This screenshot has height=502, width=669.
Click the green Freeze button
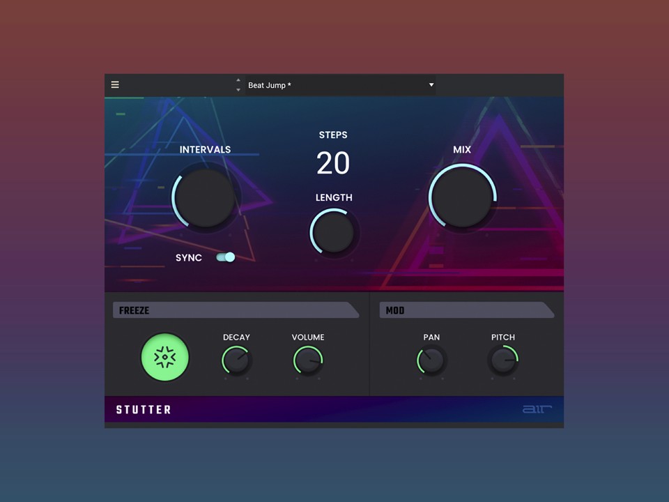[x=165, y=357]
